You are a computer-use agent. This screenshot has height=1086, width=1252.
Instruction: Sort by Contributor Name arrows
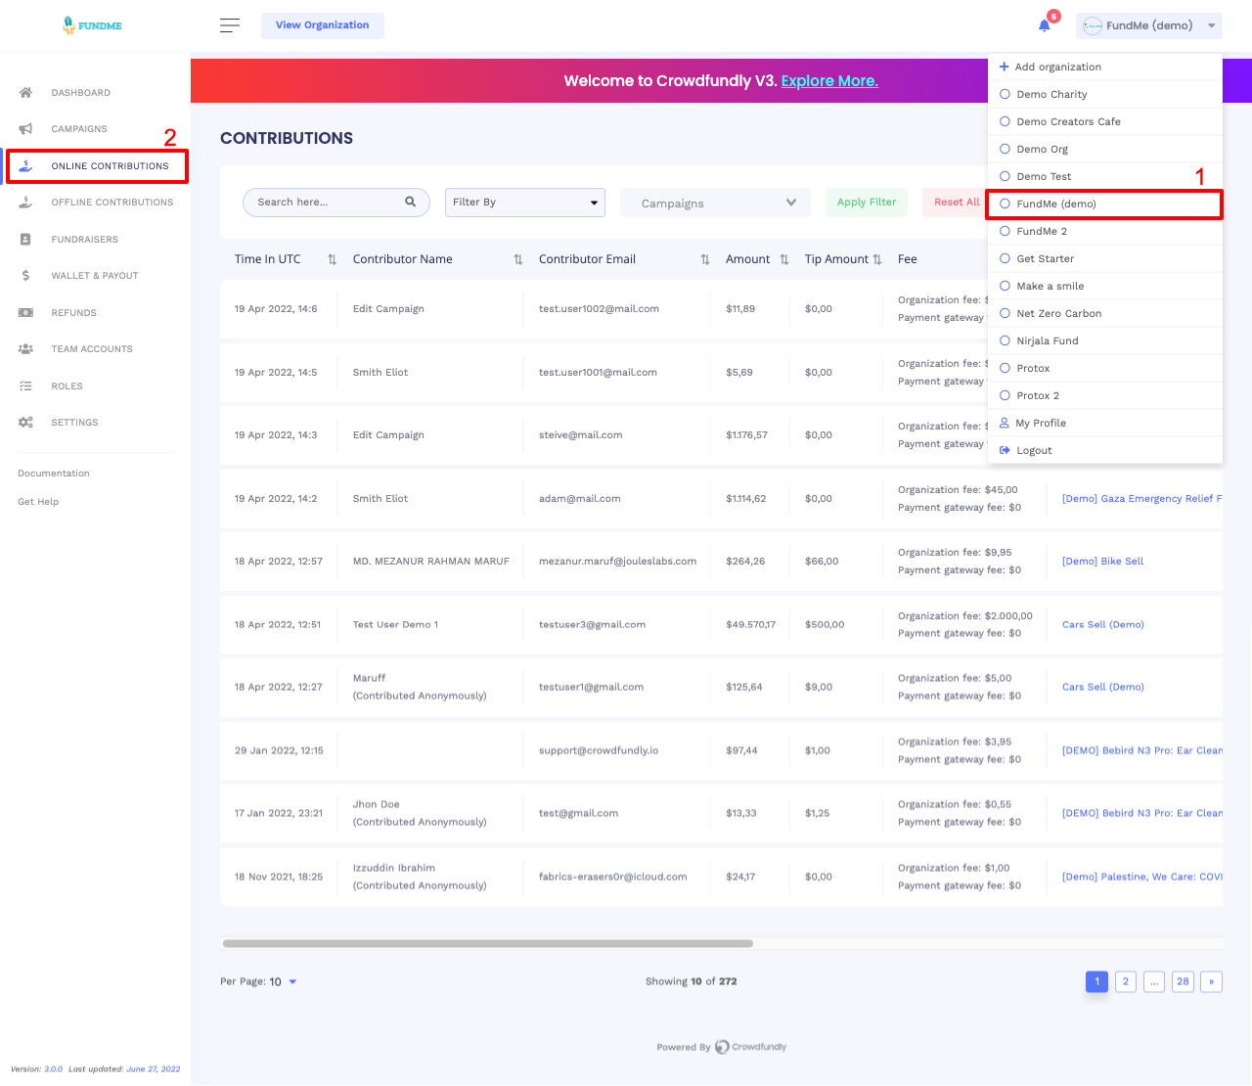point(518,259)
